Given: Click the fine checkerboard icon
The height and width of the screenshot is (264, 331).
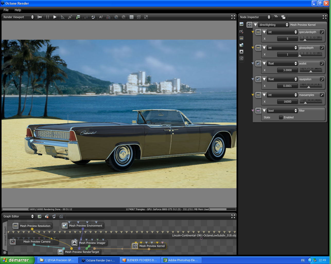Looking at the screenshot, I should (x=132, y=17).
